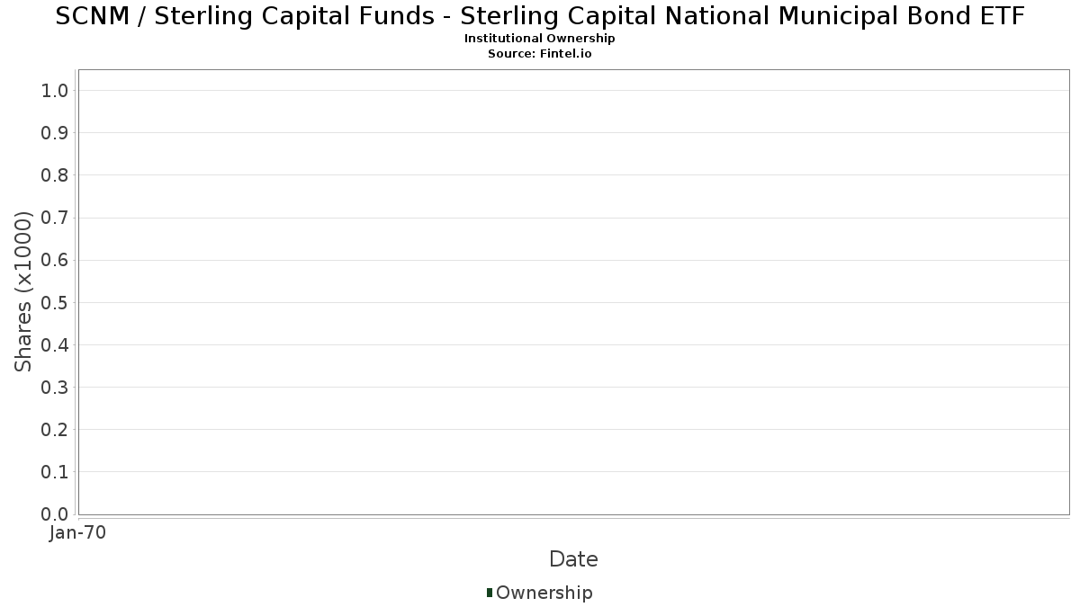The image size is (1080, 607).
Task: Click the Jan-70 date axis label
Action: [x=78, y=533]
